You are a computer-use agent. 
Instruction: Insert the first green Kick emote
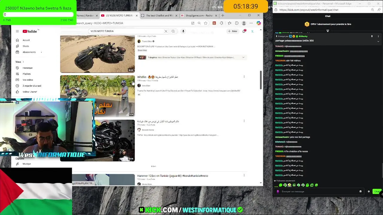(x=281, y=185)
